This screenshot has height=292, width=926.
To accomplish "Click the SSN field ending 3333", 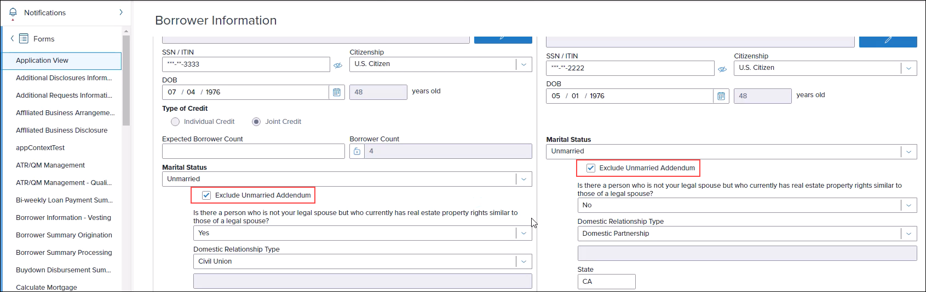I will 246,64.
